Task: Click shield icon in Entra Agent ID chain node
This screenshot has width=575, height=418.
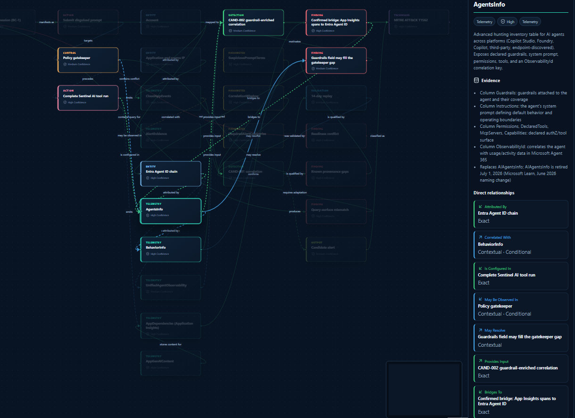Action: [148, 178]
